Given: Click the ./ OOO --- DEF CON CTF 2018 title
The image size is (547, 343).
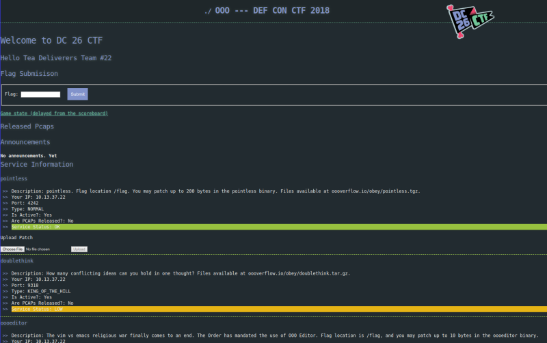Looking at the screenshot, I should pyautogui.click(x=267, y=10).
